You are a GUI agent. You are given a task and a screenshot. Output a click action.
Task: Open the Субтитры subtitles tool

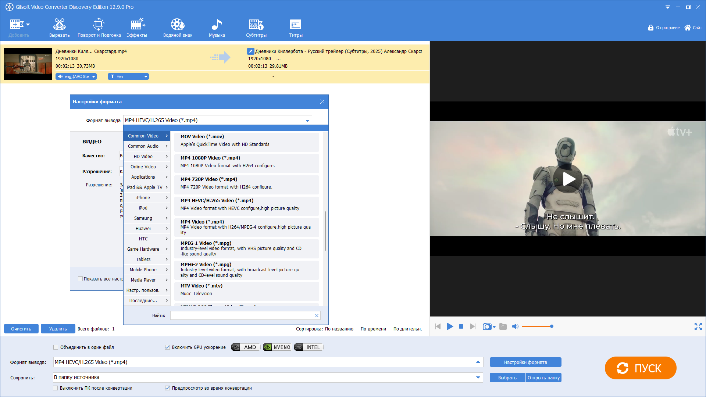coord(256,28)
